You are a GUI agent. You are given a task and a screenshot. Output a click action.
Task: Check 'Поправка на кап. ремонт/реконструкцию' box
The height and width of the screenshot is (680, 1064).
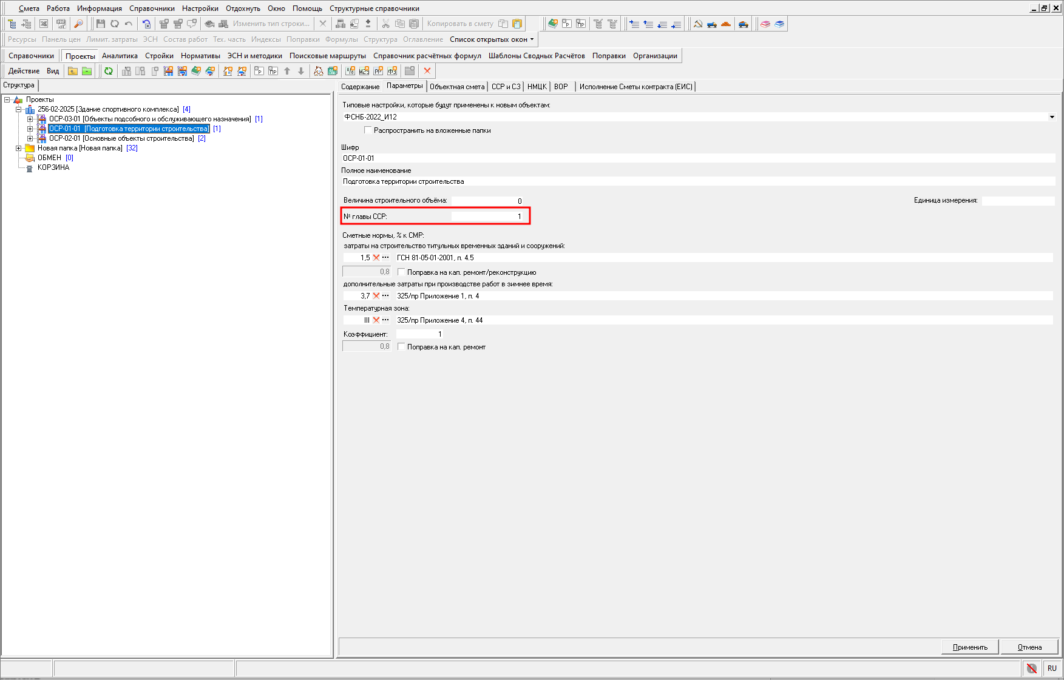401,272
